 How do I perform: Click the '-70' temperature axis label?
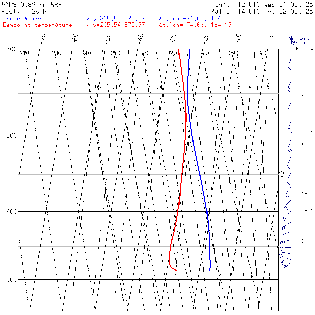43,39
